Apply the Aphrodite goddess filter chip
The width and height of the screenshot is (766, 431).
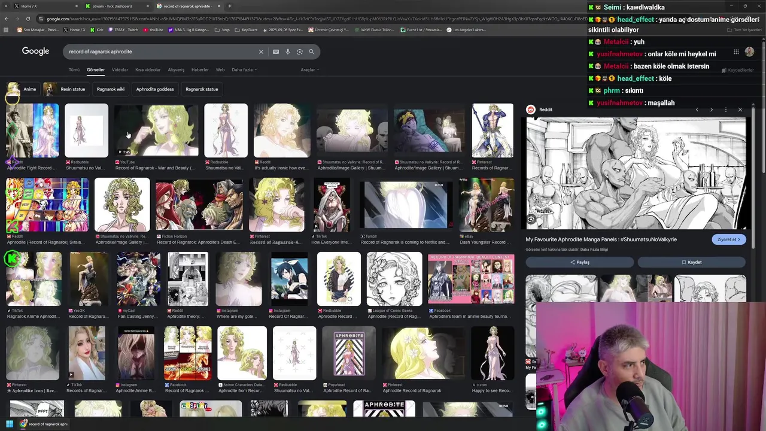[155, 89]
